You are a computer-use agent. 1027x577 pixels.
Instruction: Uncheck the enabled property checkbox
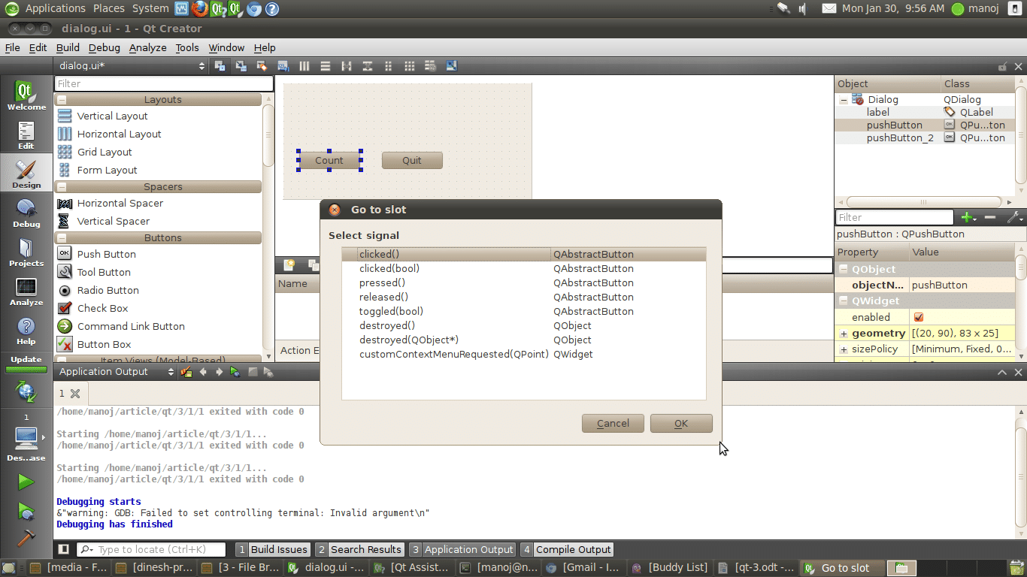tap(919, 317)
